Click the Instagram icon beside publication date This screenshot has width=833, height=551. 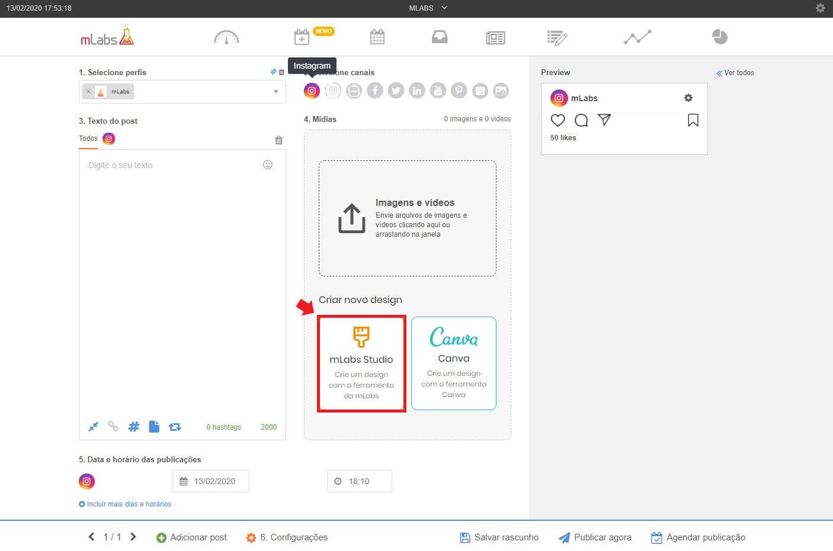[x=86, y=481]
